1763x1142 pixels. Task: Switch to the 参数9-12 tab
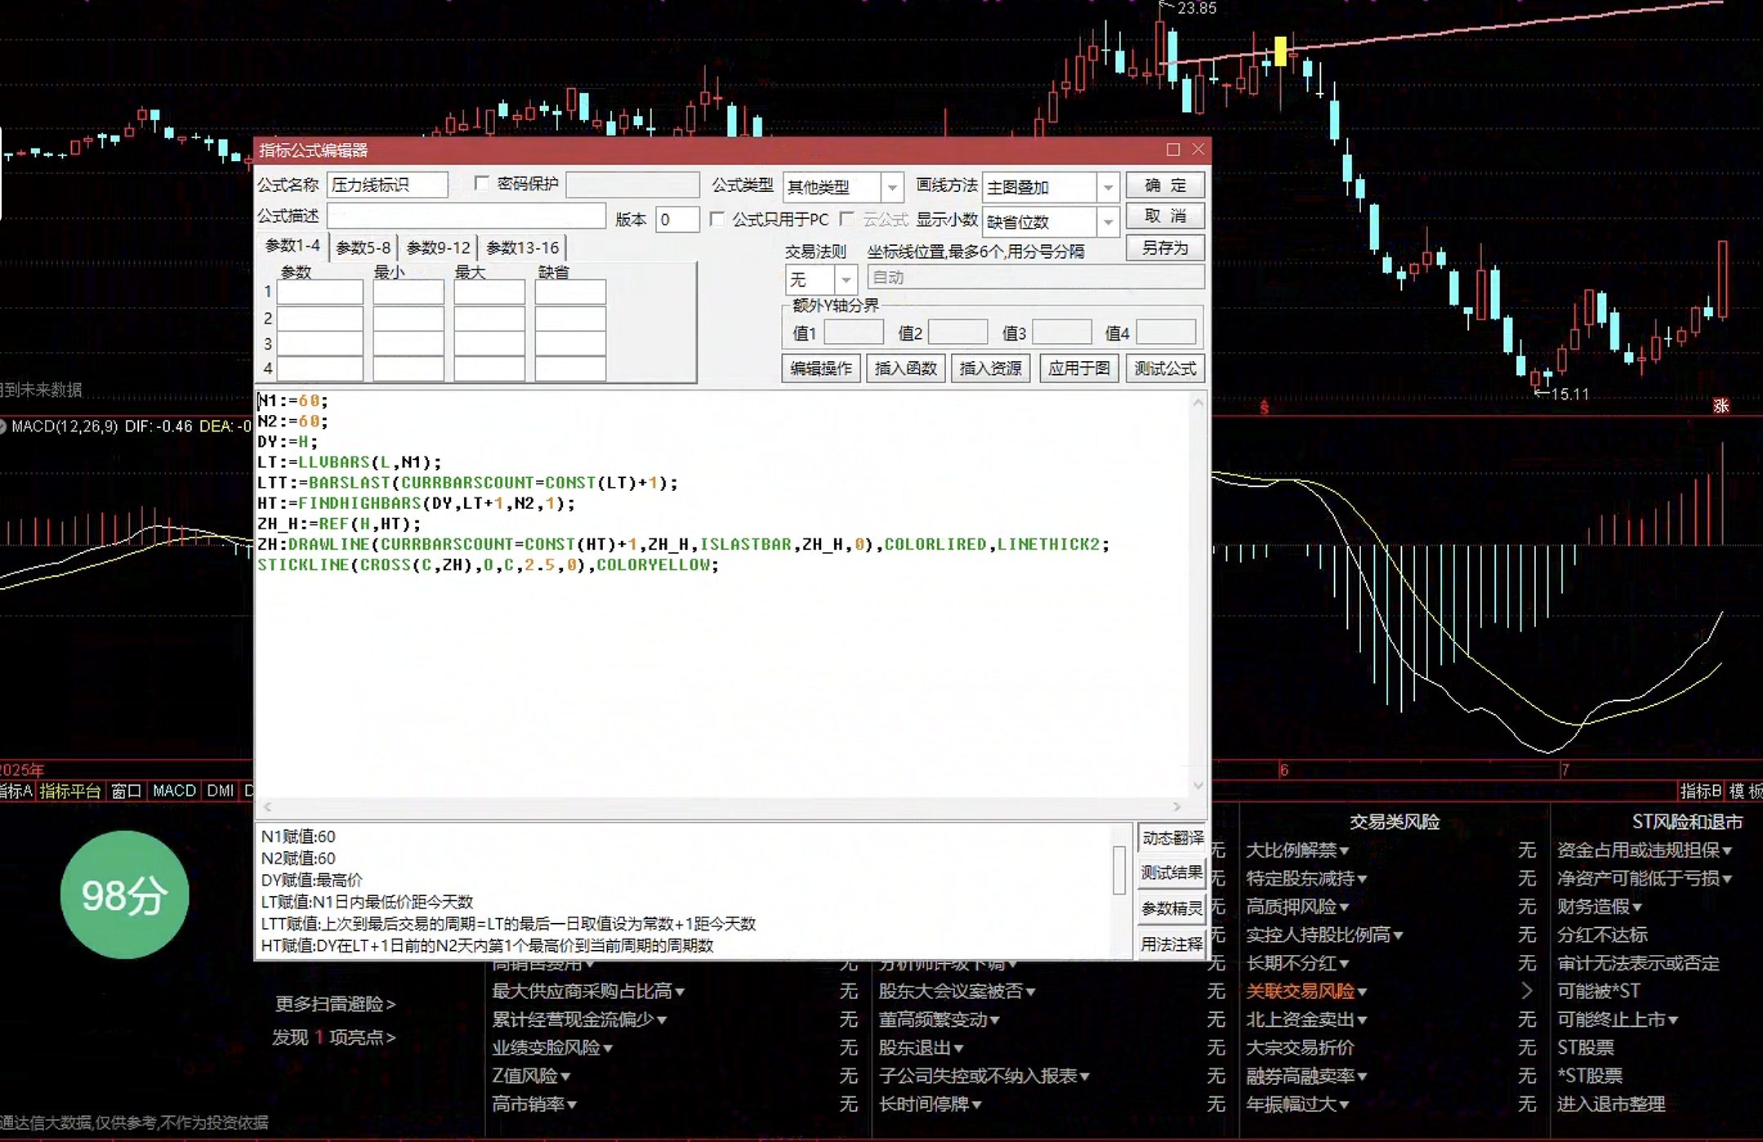[x=439, y=248]
